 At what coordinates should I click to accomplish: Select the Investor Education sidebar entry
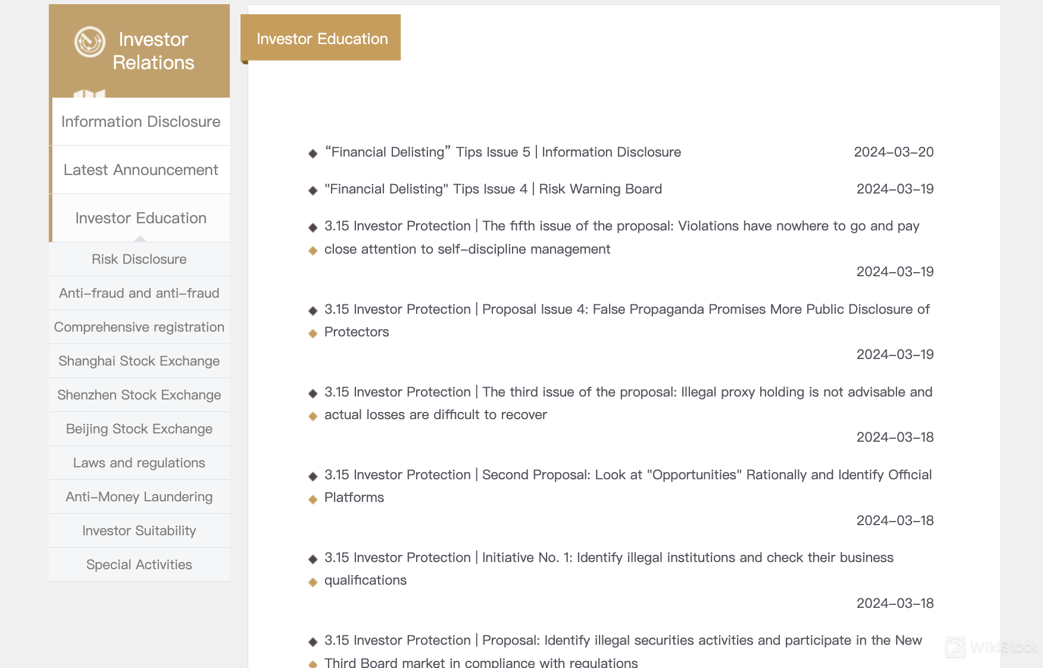click(x=140, y=218)
